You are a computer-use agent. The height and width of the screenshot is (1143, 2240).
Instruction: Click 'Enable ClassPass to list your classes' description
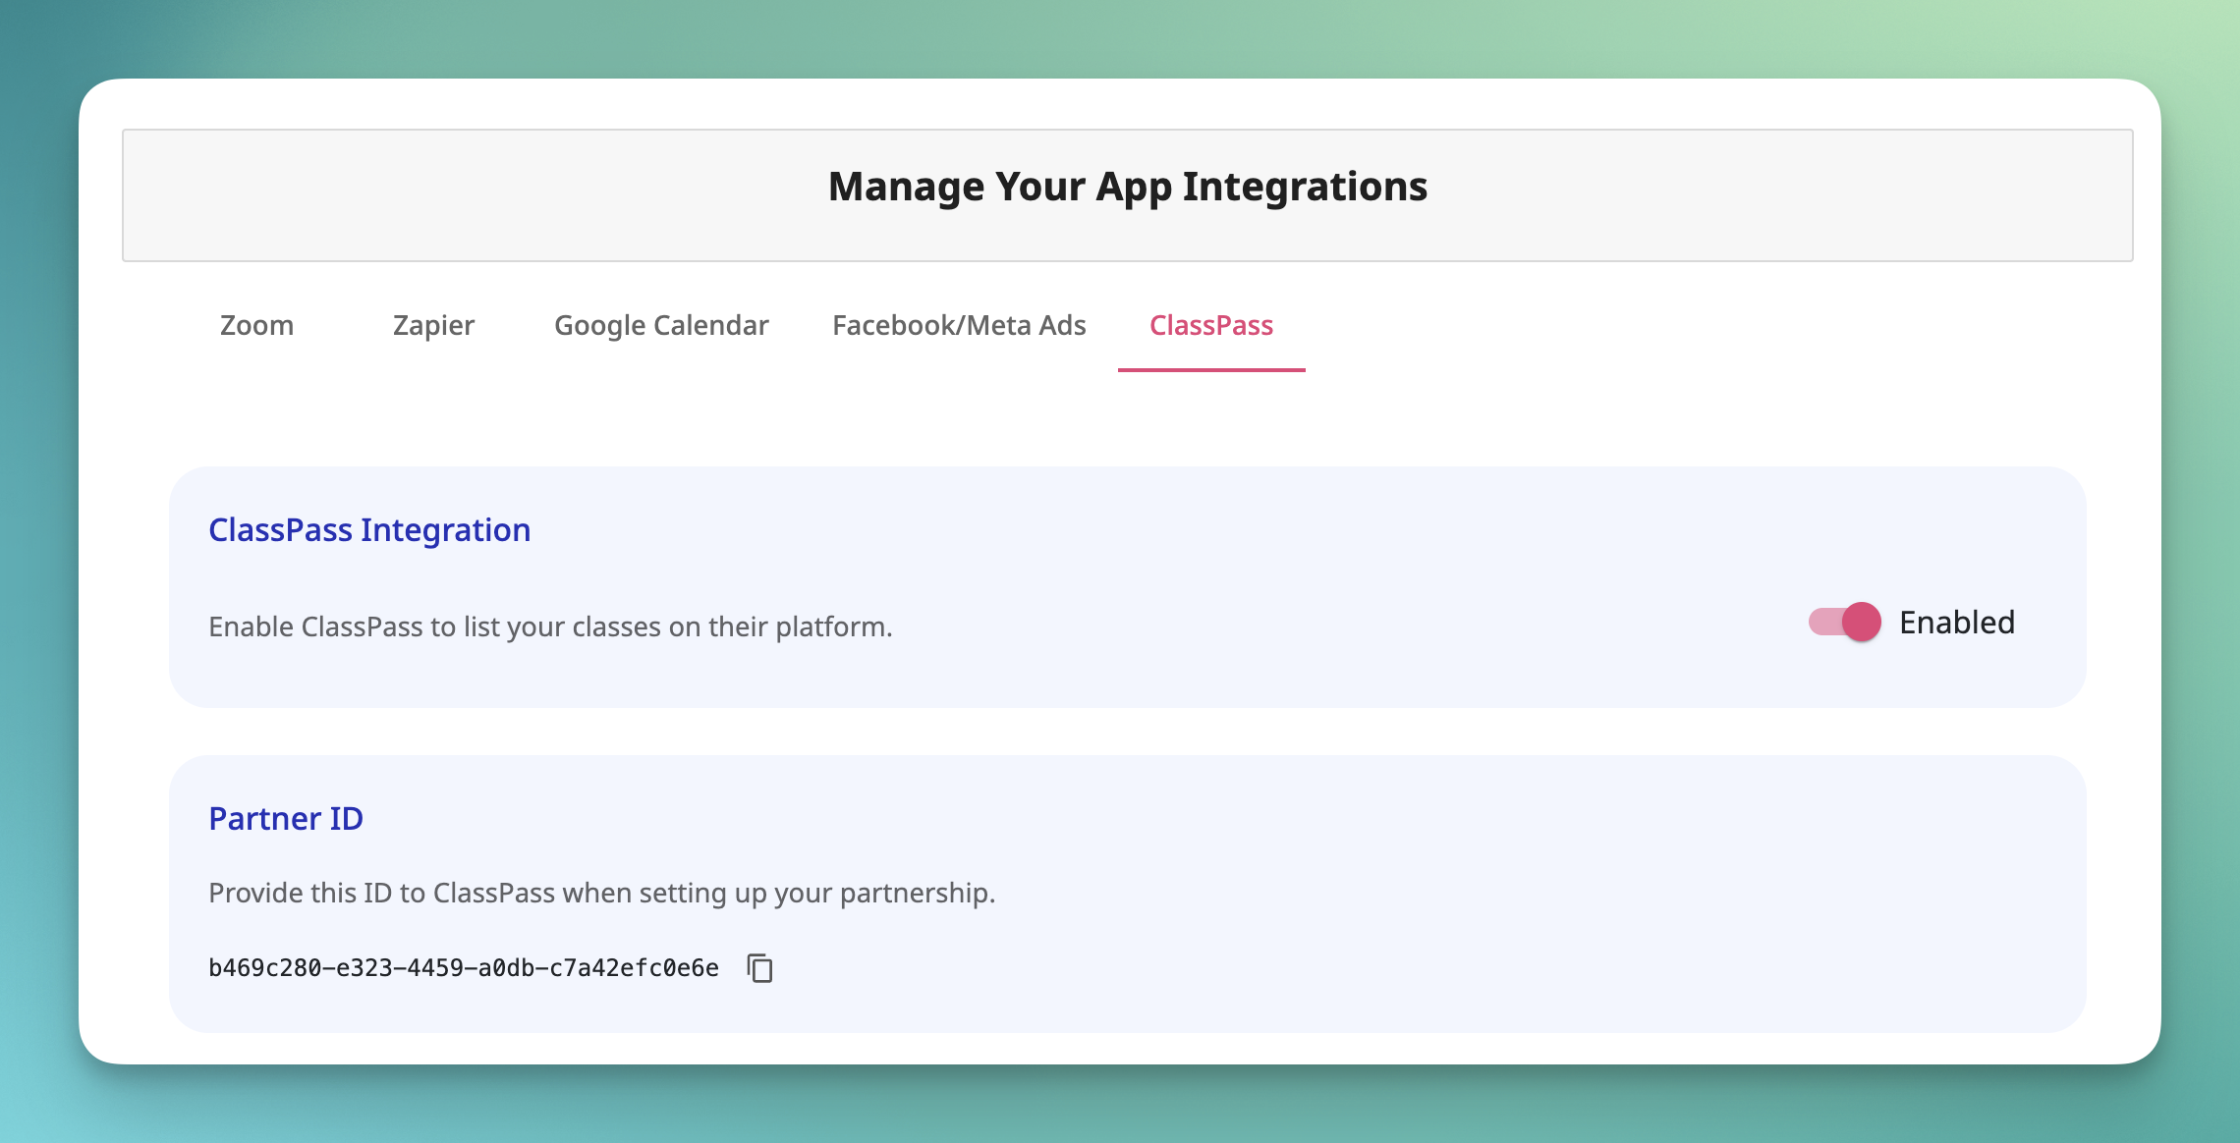click(550, 626)
